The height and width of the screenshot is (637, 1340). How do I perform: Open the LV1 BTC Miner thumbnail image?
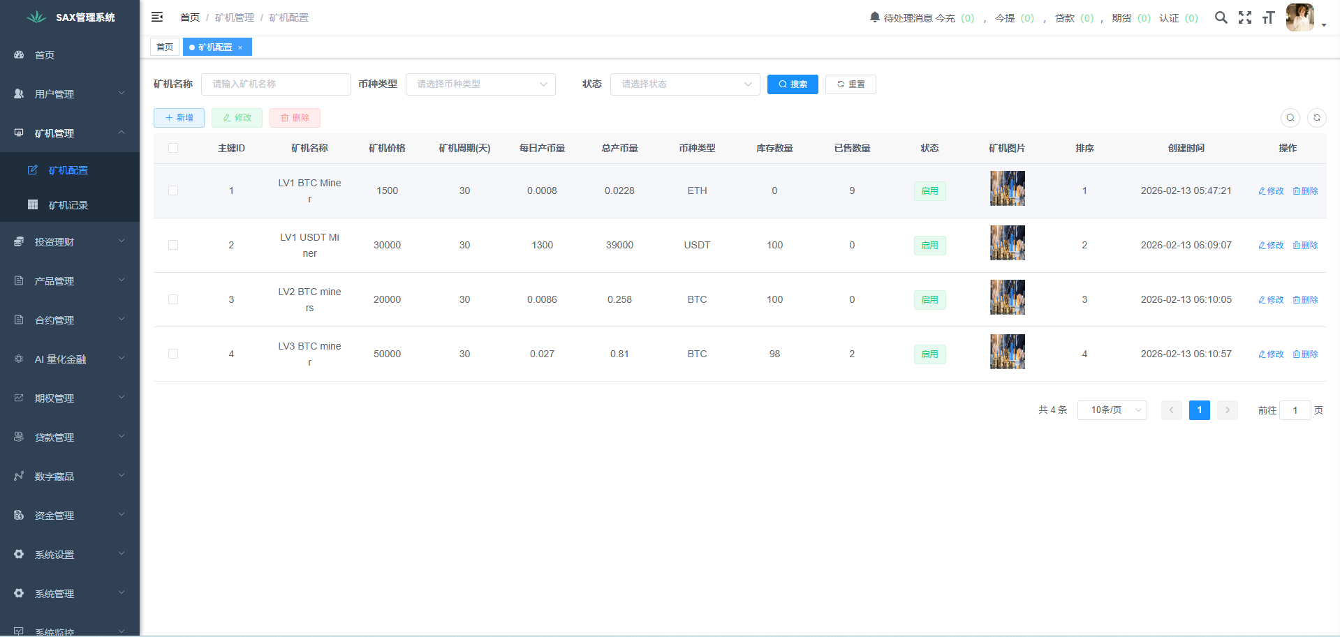(1008, 188)
